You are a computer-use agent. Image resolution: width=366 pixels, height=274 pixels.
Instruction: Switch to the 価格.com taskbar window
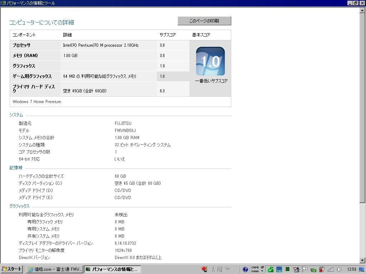pyautogui.click(x=54, y=269)
